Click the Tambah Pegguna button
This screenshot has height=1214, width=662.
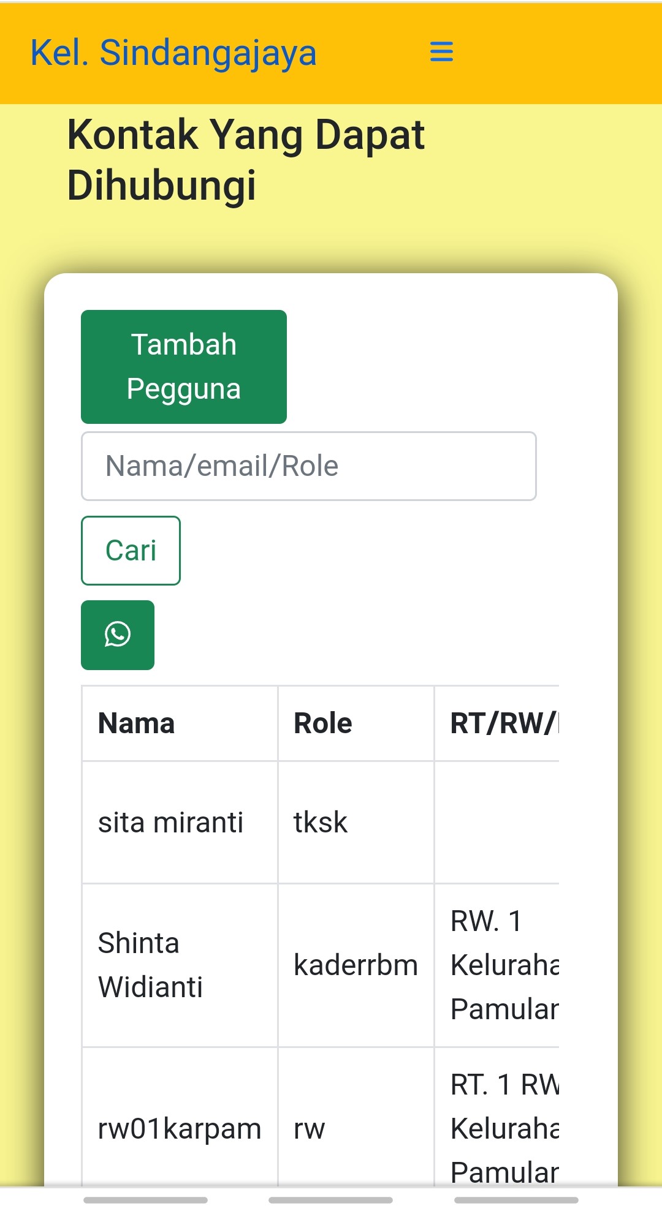point(184,366)
